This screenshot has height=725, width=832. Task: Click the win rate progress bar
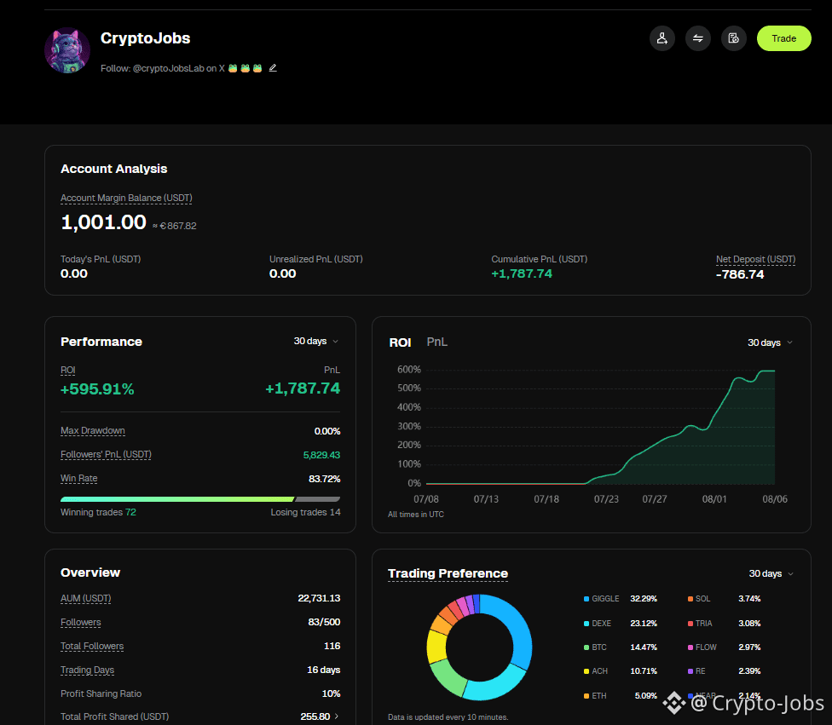200,499
